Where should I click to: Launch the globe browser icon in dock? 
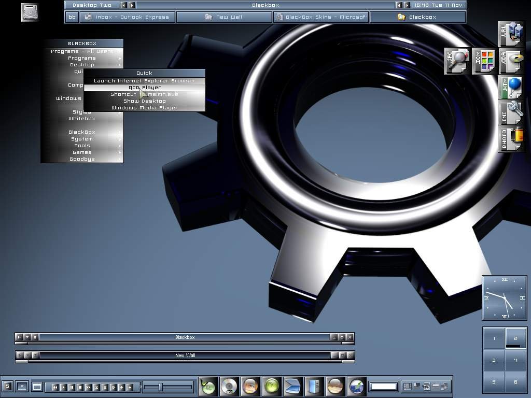[x=357, y=387]
